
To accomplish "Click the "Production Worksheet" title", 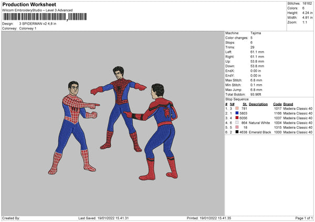I will pos(29,5).
